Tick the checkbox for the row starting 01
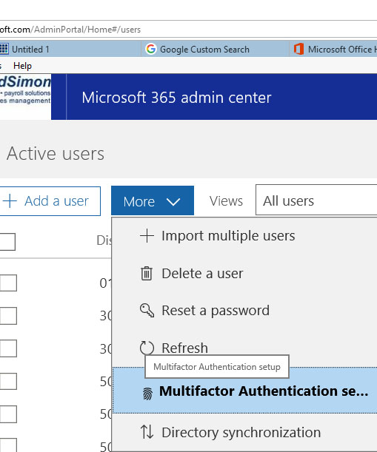377x452 pixels. pos(8,283)
